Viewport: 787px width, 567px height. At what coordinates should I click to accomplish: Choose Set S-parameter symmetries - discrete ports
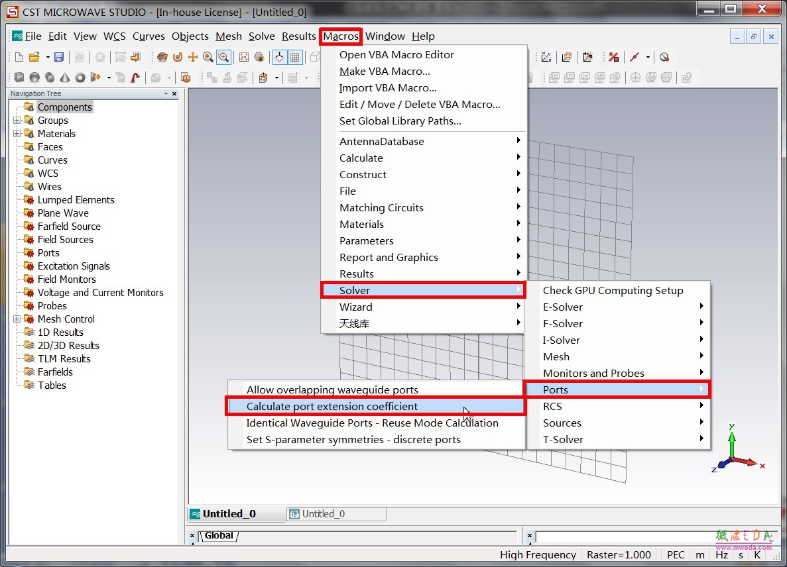[375, 439]
